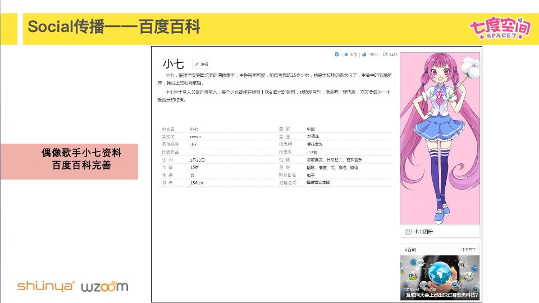Image resolution: width=539 pixels, height=303 pixels.
Task: Click the star 收藏 favorite icon
Action: click(x=346, y=54)
